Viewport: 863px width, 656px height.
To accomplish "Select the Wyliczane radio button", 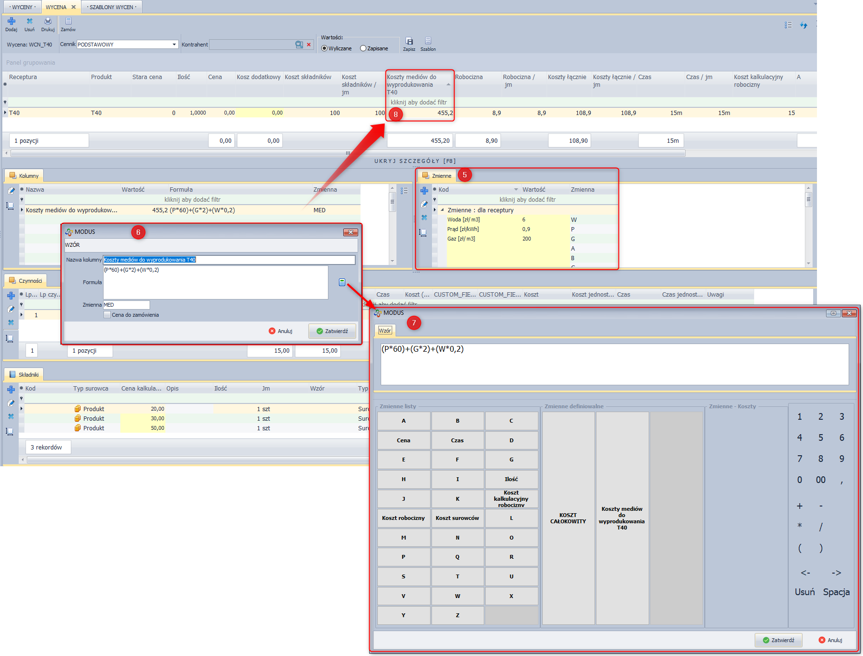I will [x=325, y=48].
